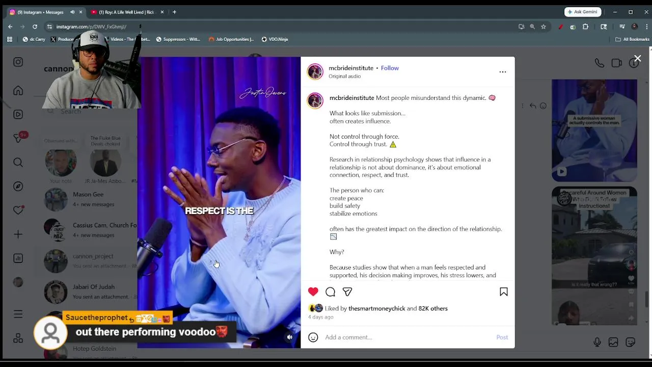Open thesmartmoneychick profile link
The width and height of the screenshot is (652, 367).
click(x=376, y=308)
